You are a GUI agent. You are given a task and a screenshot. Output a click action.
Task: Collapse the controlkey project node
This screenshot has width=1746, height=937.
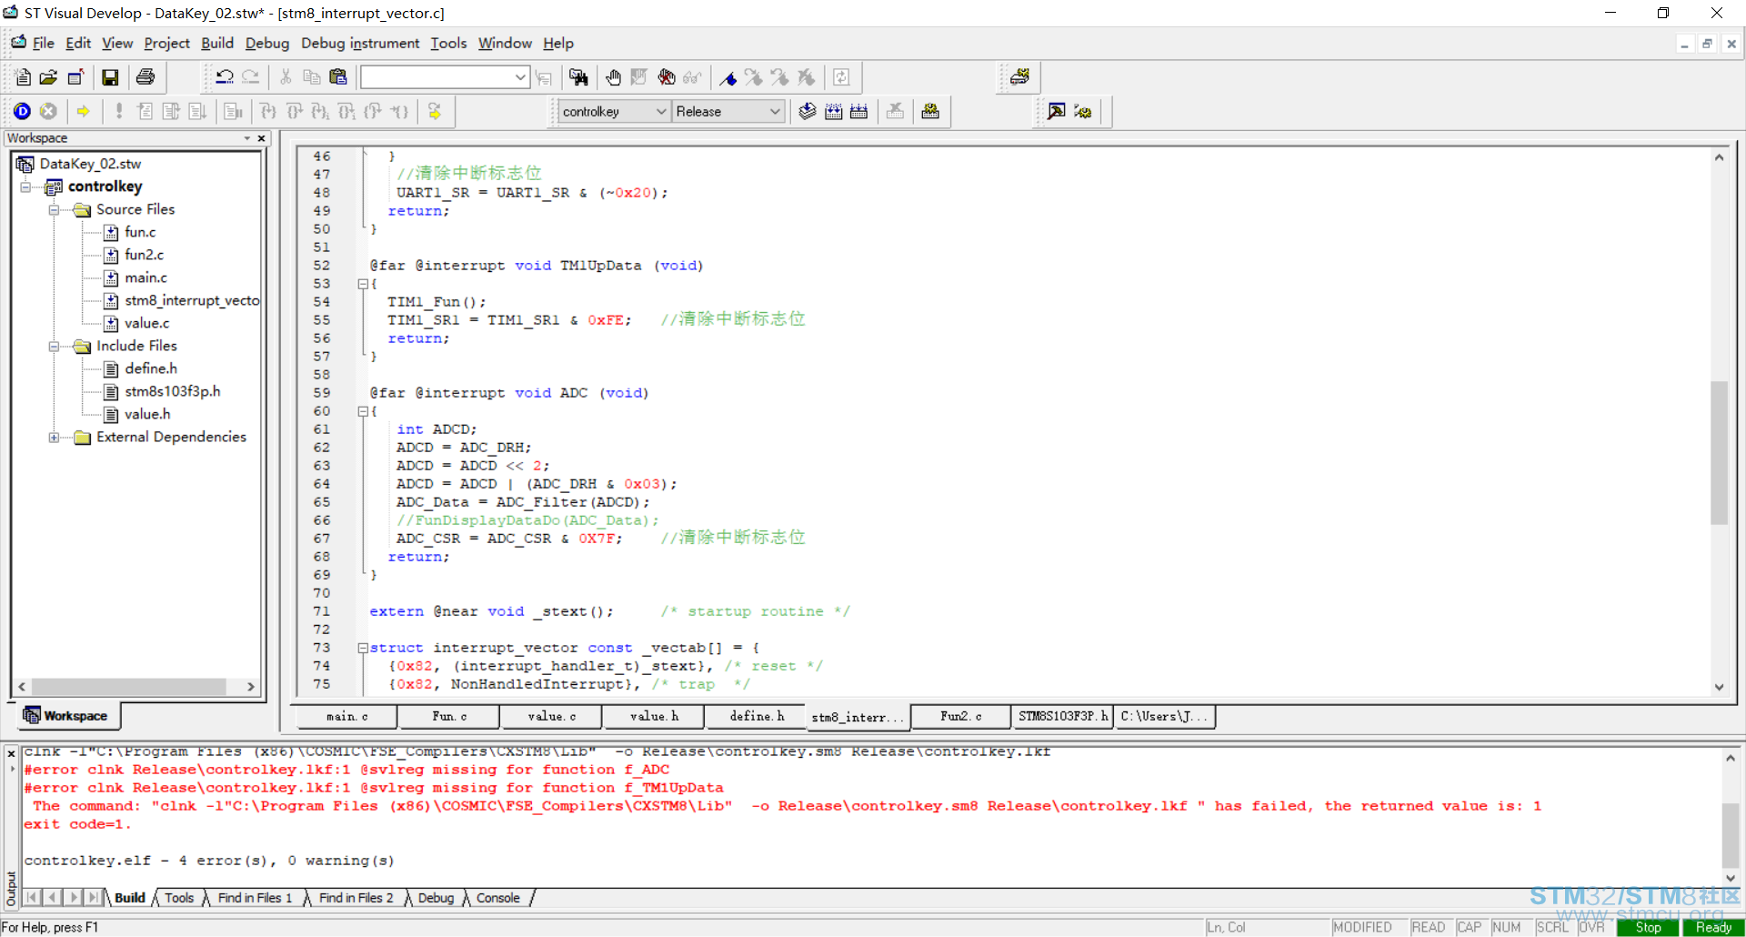[25, 186]
